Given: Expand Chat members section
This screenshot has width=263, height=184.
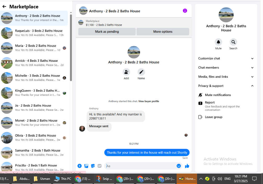Looking at the screenshot, I should coord(226,68).
